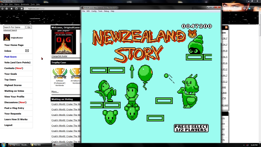The height and width of the screenshot is (147, 261).
Task: Click the orange RSS feed icon
Action: [x=226, y=27]
